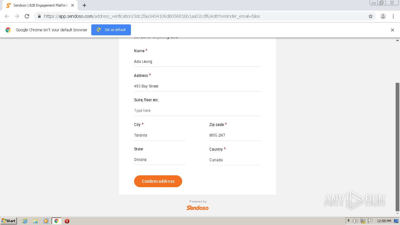Open the Chrome three-dot menu
This screenshot has height=225, width=400.
393,16
